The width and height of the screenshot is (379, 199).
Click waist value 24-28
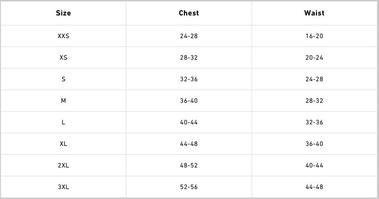(314, 79)
